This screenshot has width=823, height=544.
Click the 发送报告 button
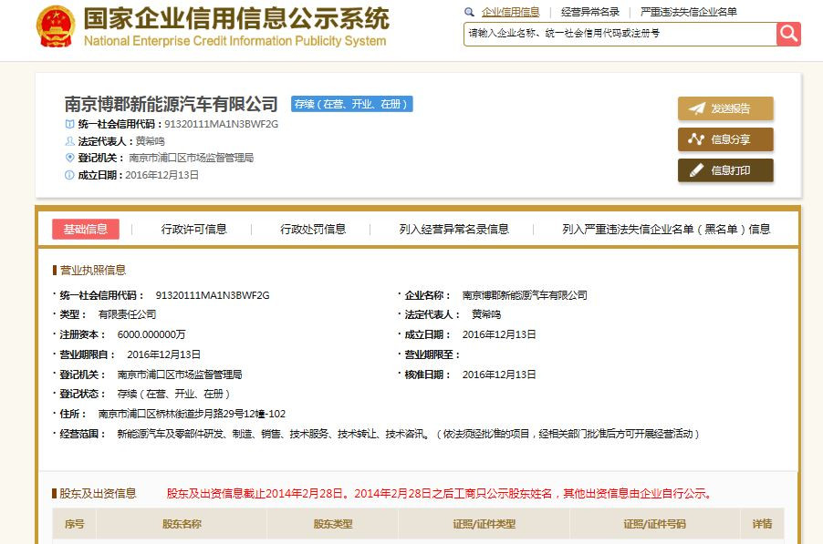[725, 108]
